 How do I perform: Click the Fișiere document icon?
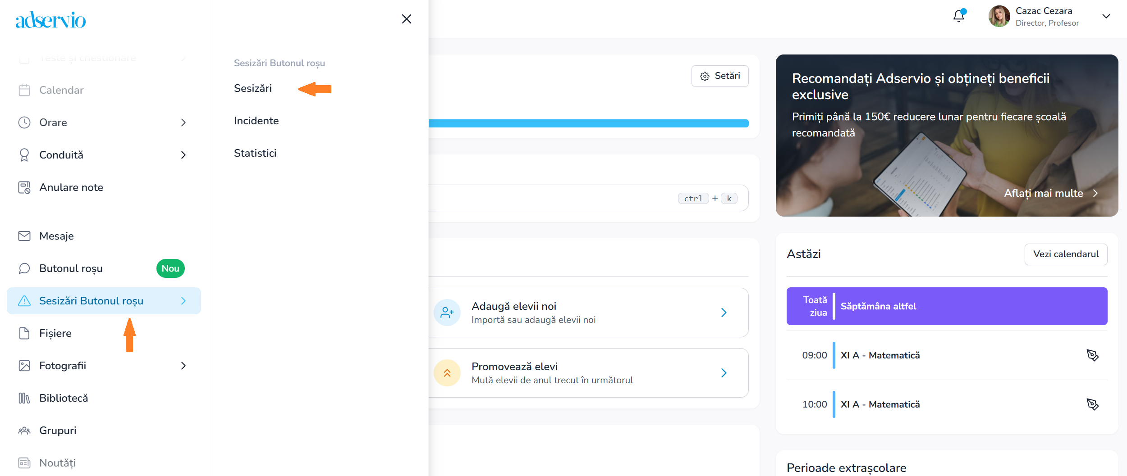[x=24, y=333]
